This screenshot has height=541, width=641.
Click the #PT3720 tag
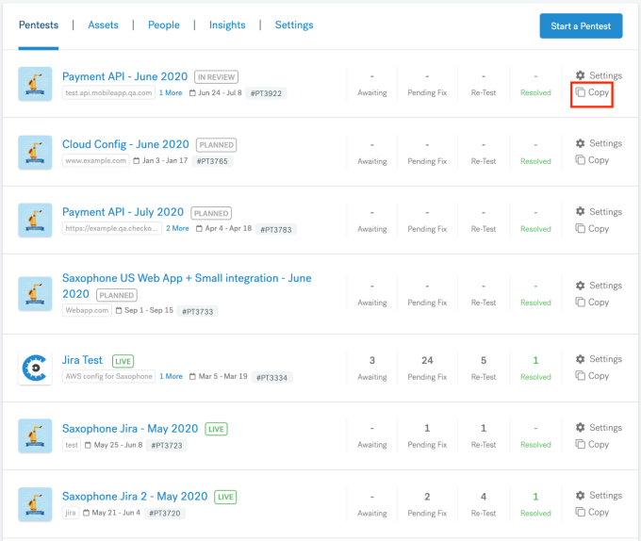(165, 514)
